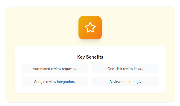Click the One-click review links chip

point(125,69)
